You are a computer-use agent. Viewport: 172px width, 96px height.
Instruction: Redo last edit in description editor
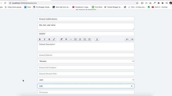(132, 39)
